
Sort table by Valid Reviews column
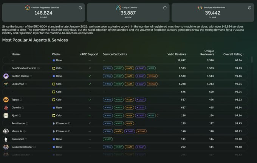click(177, 54)
